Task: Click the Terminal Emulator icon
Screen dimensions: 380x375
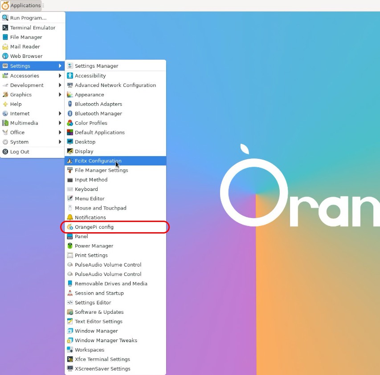Action: tap(5, 28)
